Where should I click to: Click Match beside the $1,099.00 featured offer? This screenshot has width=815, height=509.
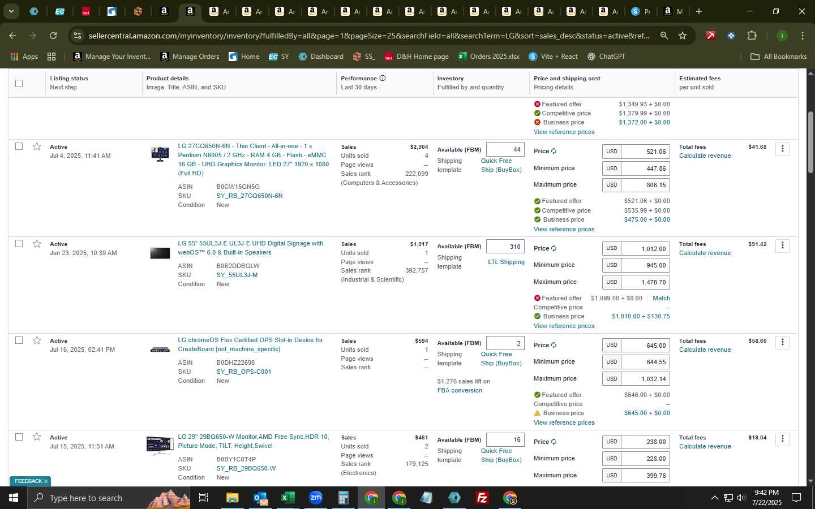pos(661,298)
